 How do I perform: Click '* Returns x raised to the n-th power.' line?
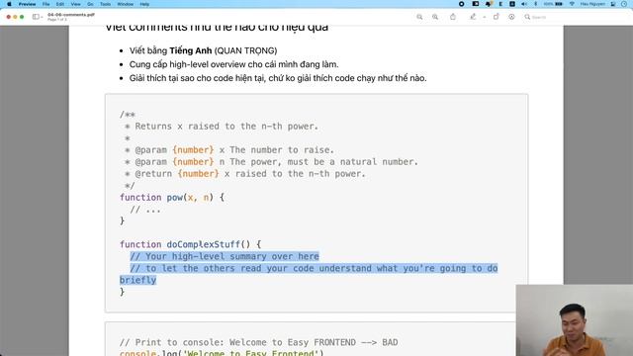[x=222, y=127]
